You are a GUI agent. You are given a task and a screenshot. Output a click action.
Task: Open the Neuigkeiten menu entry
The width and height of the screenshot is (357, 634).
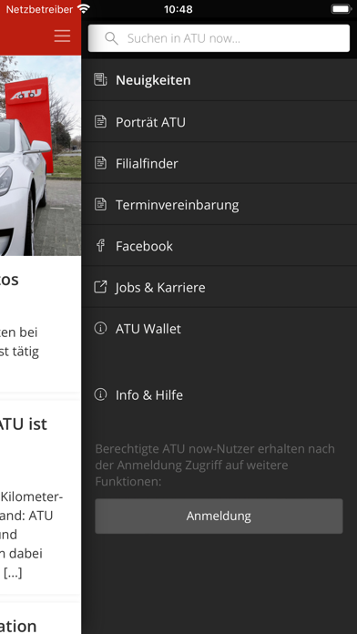pyautogui.click(x=219, y=80)
